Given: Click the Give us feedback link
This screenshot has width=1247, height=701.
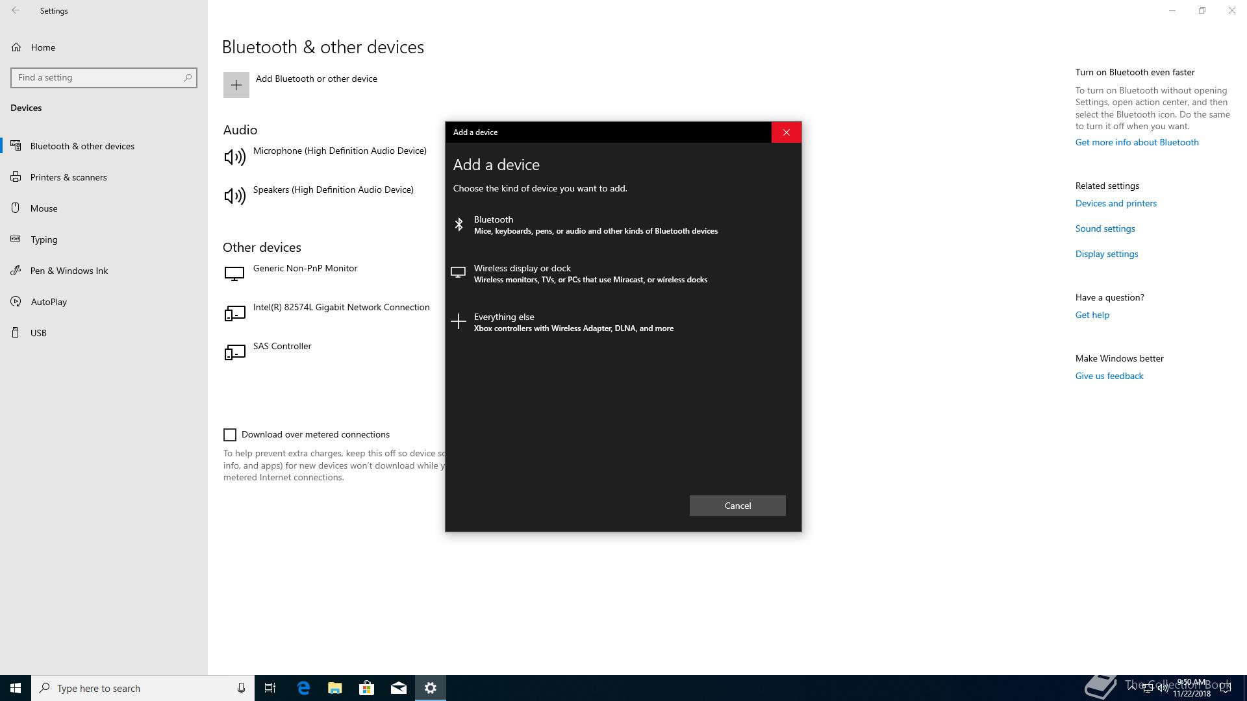Looking at the screenshot, I should tap(1109, 376).
